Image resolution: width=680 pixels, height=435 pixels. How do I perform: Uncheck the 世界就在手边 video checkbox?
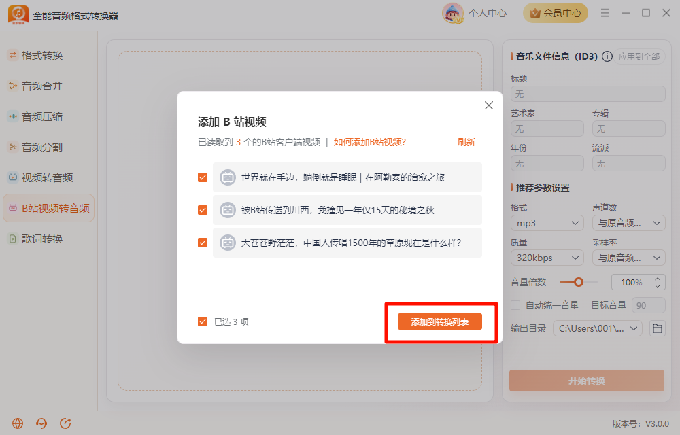pyautogui.click(x=203, y=177)
